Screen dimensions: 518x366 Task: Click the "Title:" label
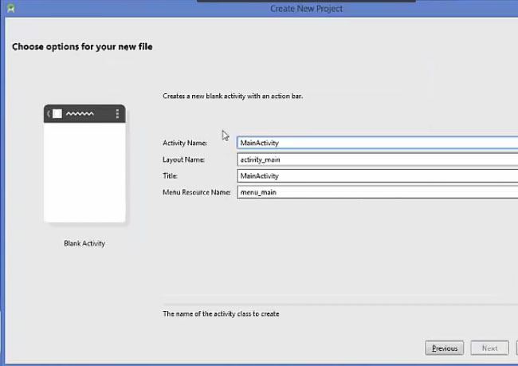(x=170, y=176)
